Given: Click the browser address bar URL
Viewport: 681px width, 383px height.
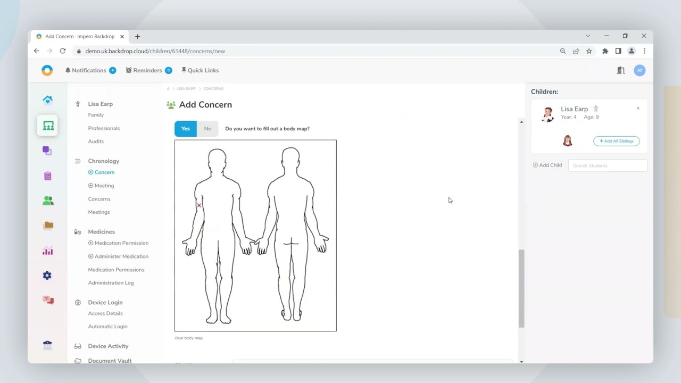Looking at the screenshot, I should 155,51.
